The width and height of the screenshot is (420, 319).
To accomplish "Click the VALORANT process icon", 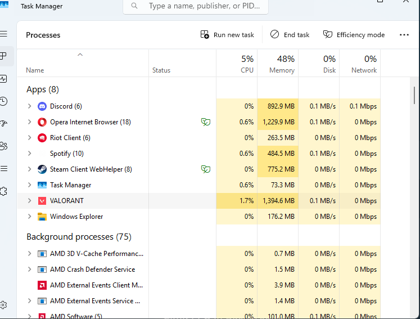I will click(42, 201).
